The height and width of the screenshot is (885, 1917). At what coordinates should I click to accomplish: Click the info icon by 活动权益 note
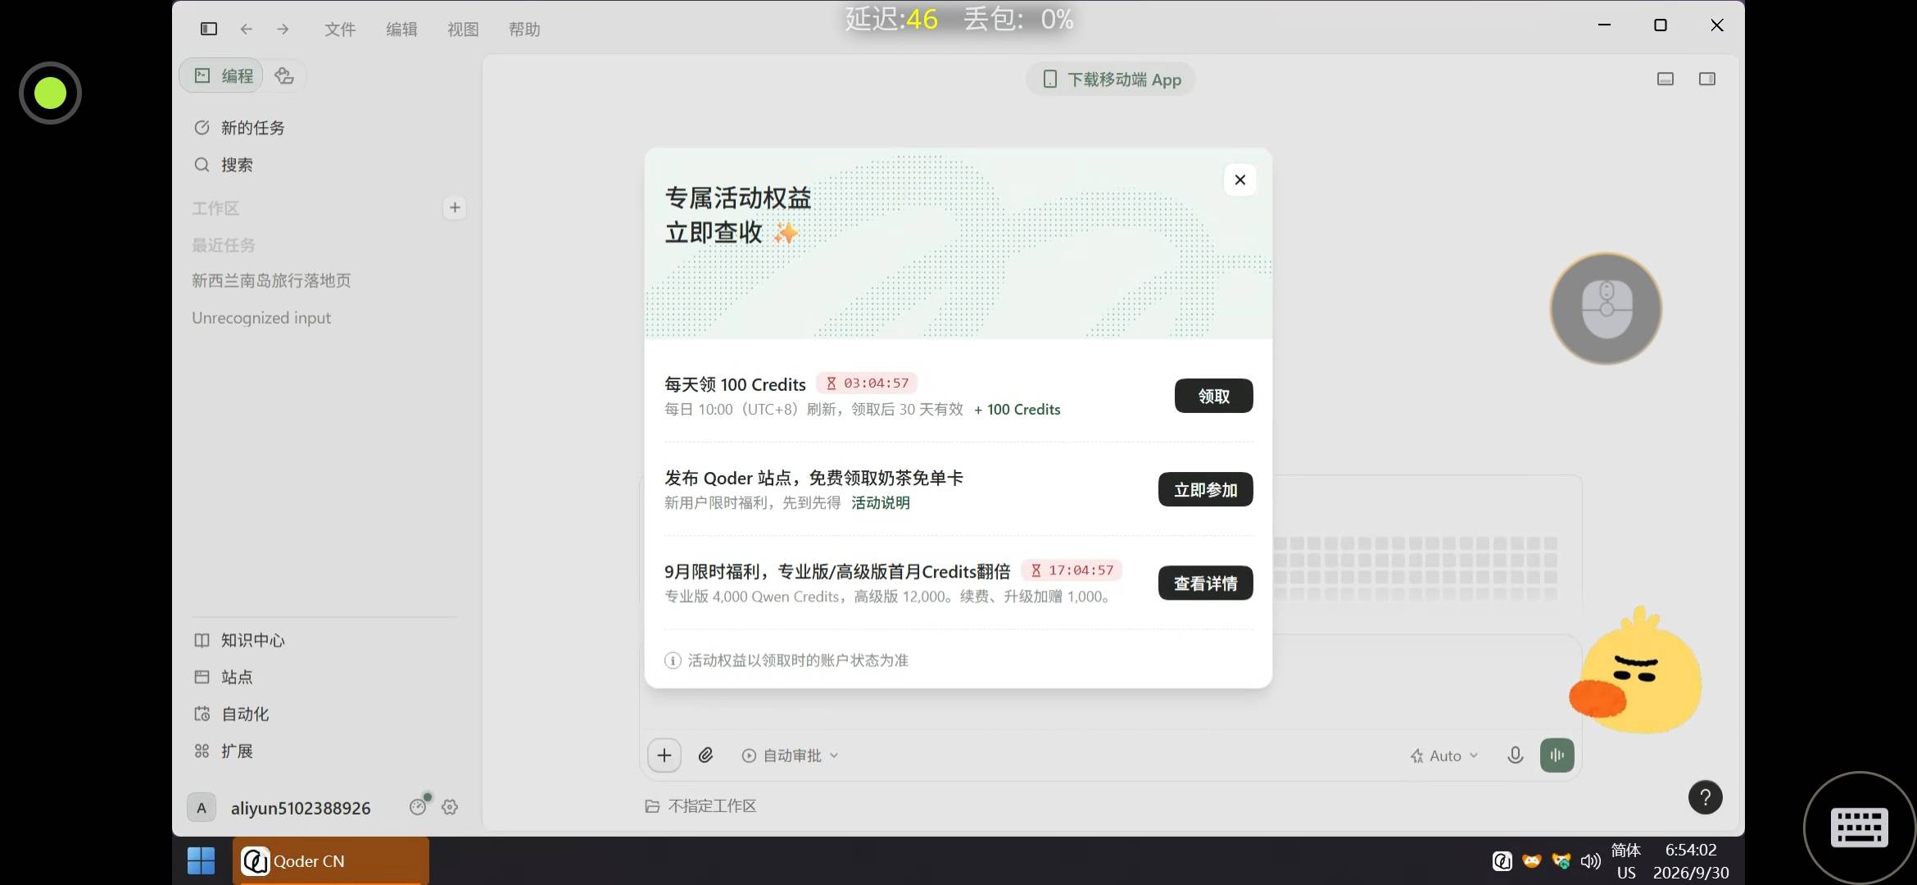click(x=673, y=660)
